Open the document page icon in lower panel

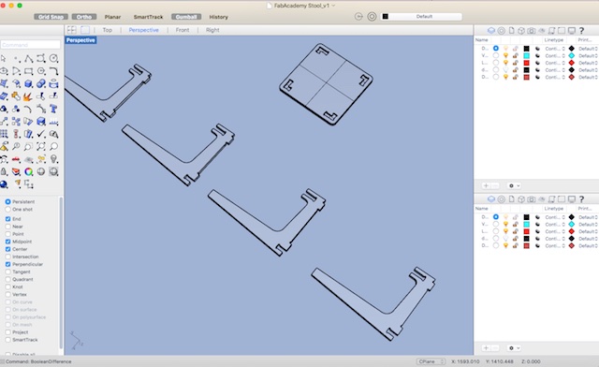coord(511,199)
